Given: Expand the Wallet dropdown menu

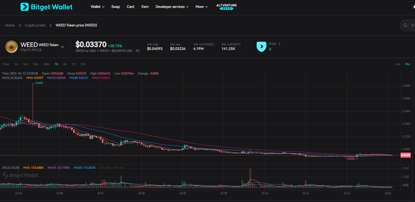Looking at the screenshot, I should pos(98,7).
